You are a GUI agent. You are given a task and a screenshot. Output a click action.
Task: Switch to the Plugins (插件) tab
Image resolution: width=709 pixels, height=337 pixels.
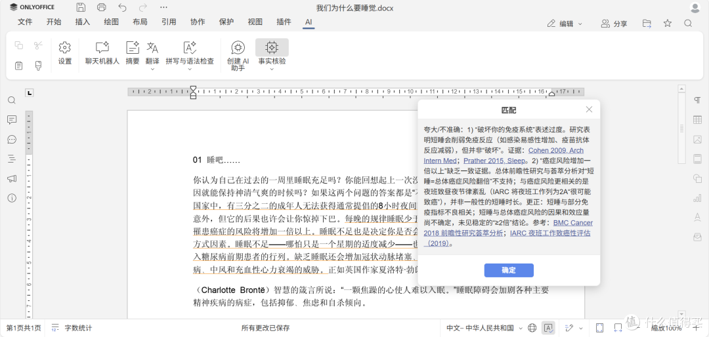pyautogui.click(x=284, y=22)
